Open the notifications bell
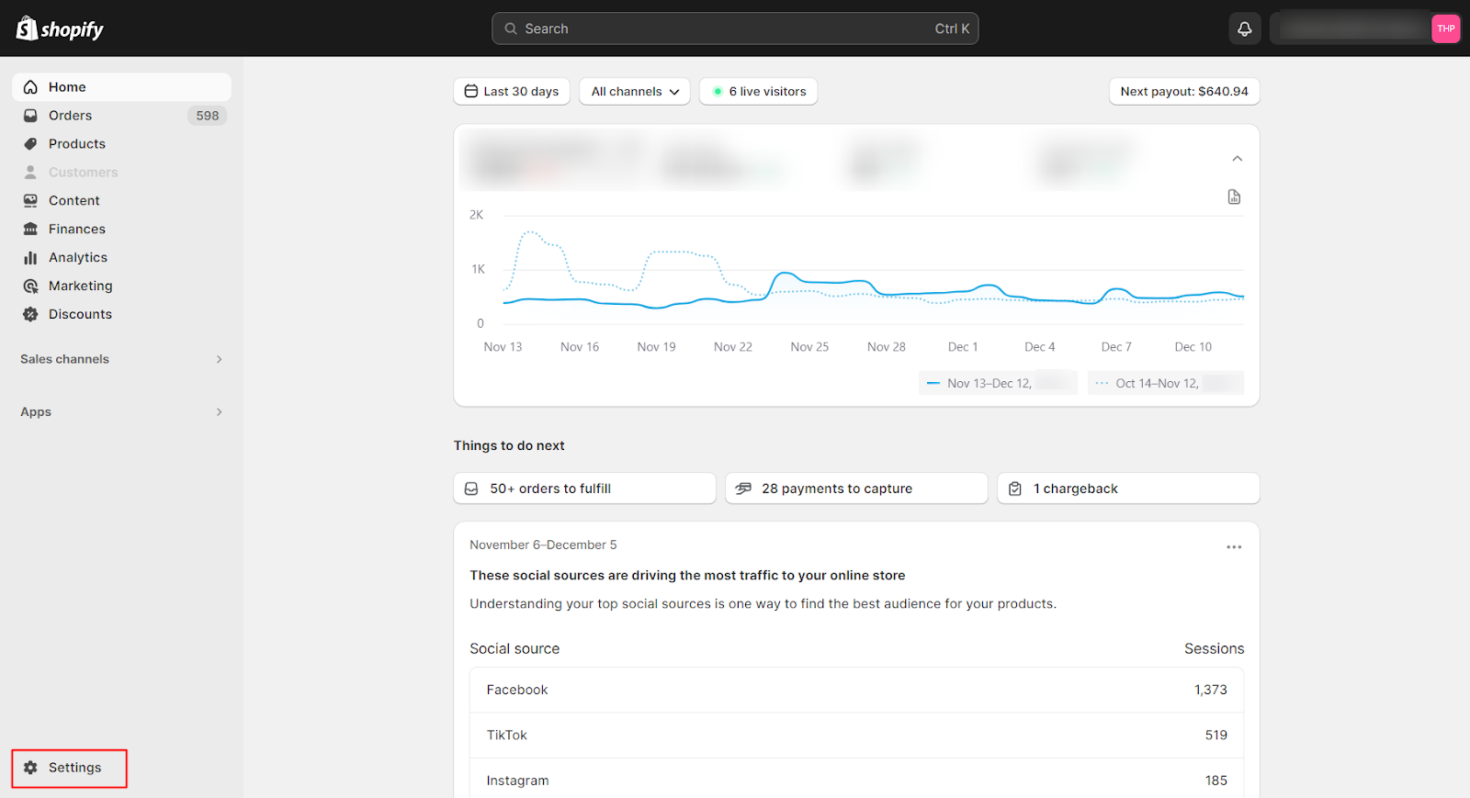This screenshot has width=1470, height=798. pos(1245,28)
